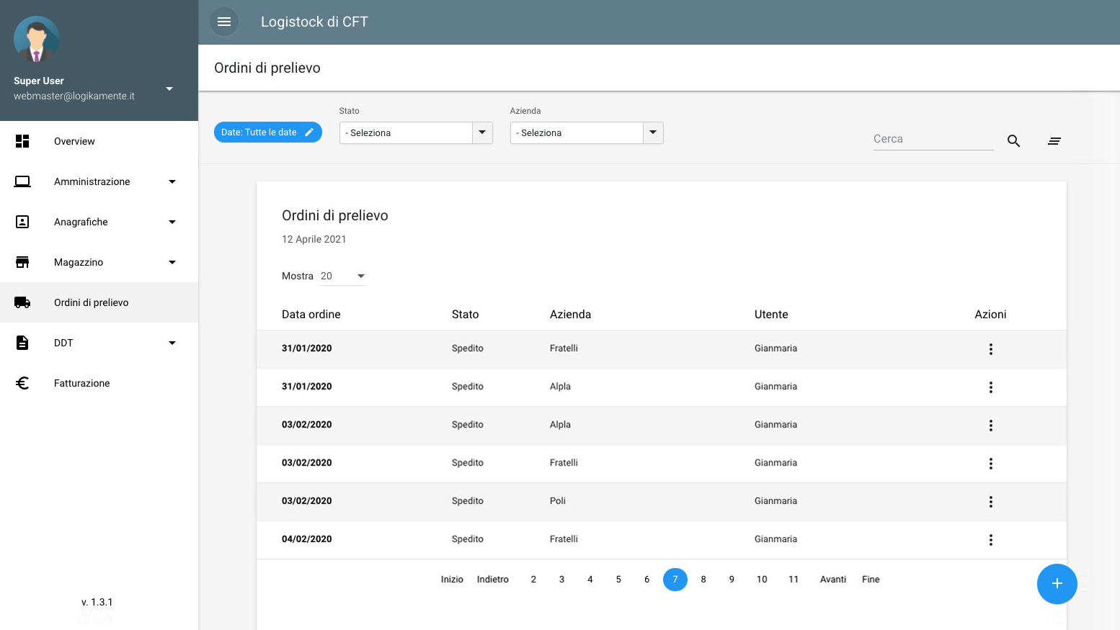
Task: Go to page 8 in pagination
Action: [703, 580]
